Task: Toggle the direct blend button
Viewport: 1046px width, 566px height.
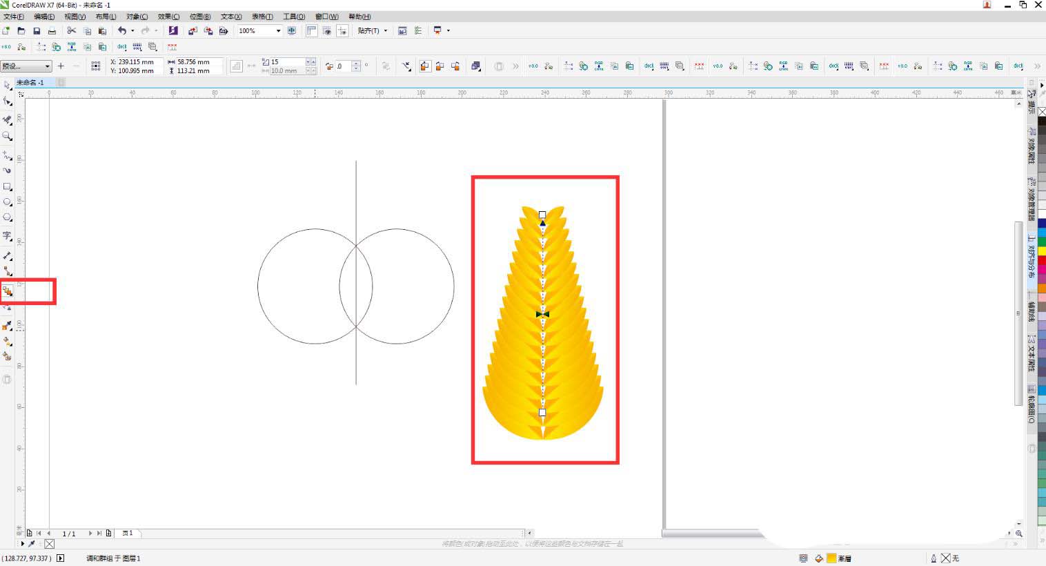Action: [x=424, y=66]
